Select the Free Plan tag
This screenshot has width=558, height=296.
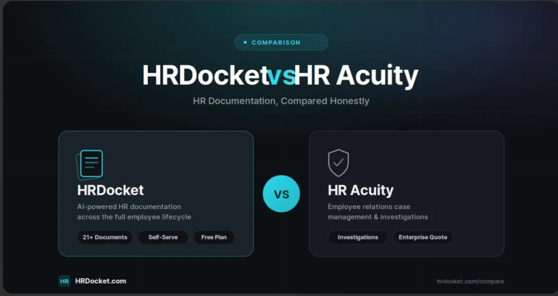[x=214, y=237]
